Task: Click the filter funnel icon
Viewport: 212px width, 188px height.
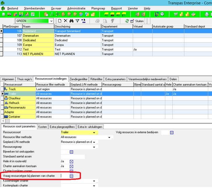Action: (x=77, y=21)
